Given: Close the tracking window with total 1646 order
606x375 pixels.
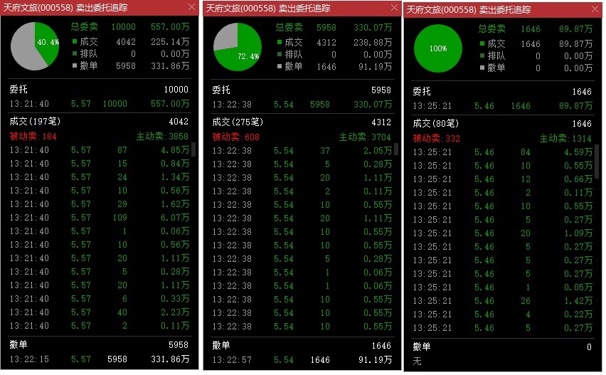Looking at the screenshot, I should click(595, 9).
